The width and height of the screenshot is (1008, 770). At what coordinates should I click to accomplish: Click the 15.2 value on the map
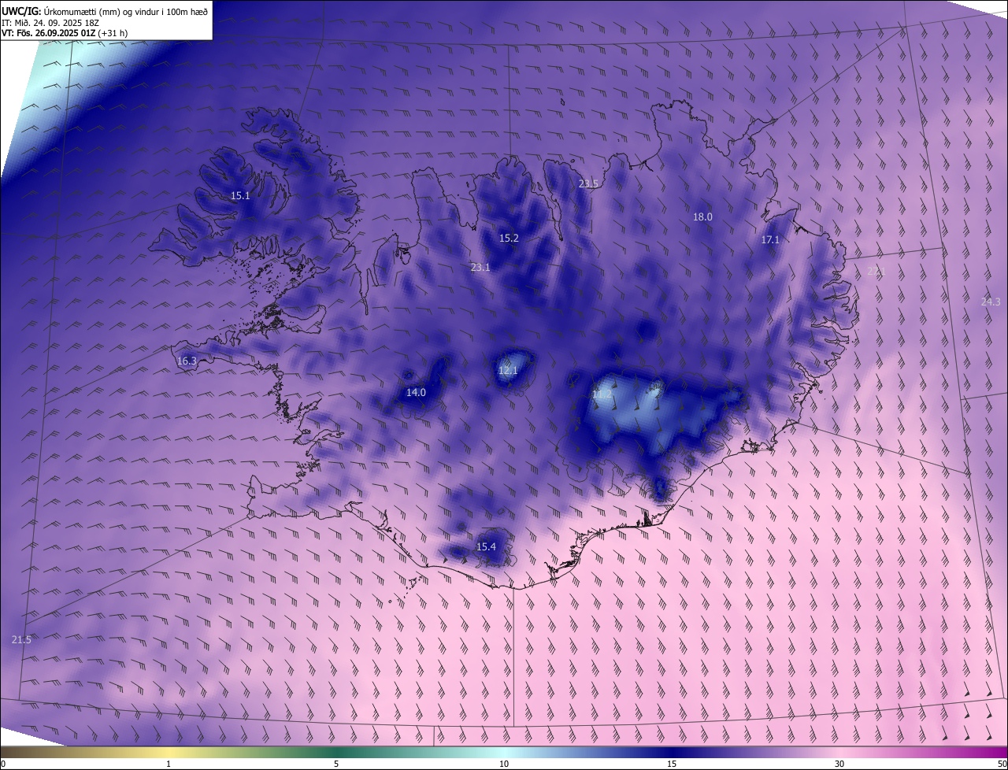point(509,239)
